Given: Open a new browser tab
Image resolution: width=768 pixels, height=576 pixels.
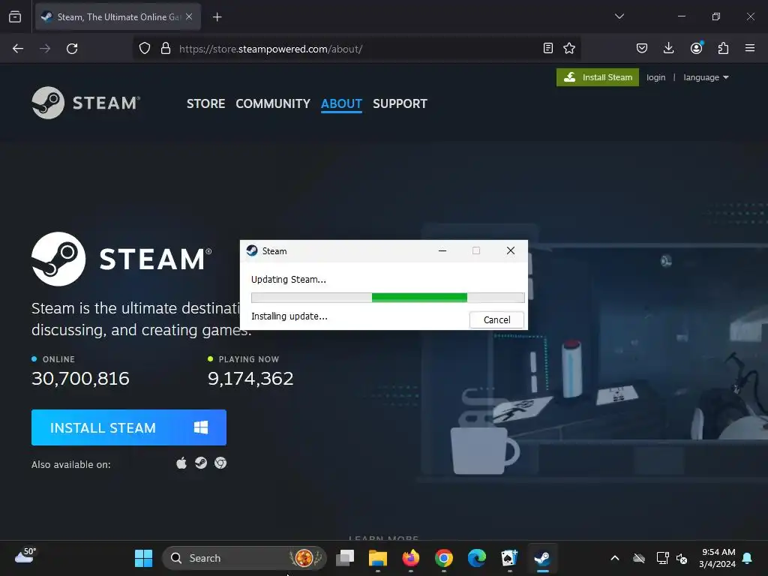Looking at the screenshot, I should coord(217,17).
